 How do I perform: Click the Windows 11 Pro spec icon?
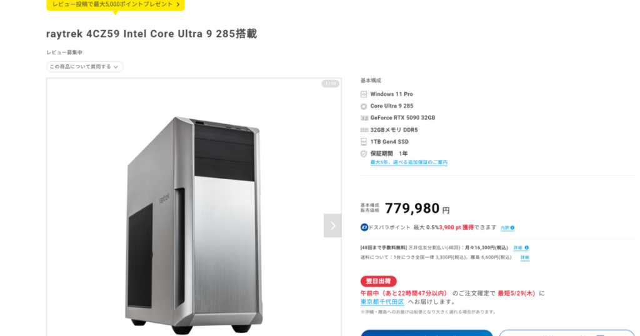coord(364,94)
